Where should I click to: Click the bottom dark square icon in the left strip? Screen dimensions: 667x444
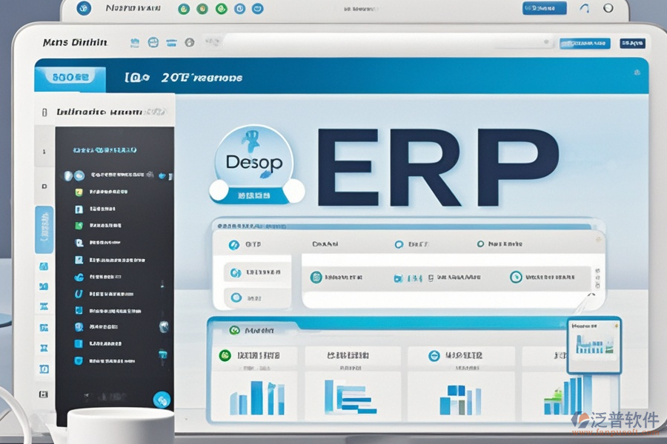pos(44,394)
